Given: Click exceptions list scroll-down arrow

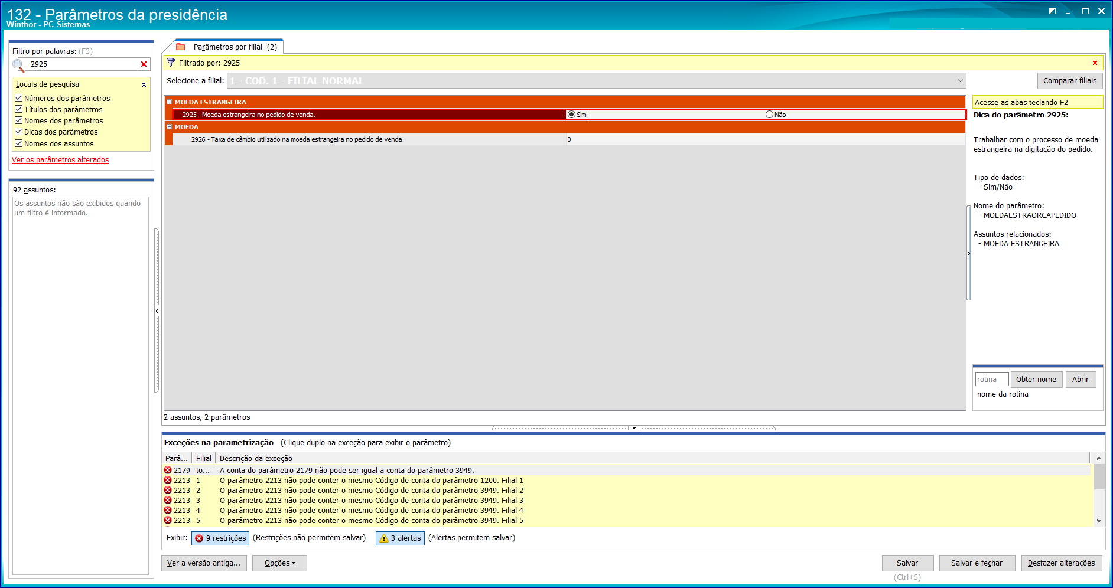Looking at the screenshot, I should point(1099,521).
